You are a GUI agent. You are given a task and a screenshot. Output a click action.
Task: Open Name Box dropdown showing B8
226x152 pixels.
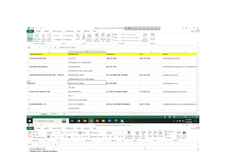[x=39, y=47]
